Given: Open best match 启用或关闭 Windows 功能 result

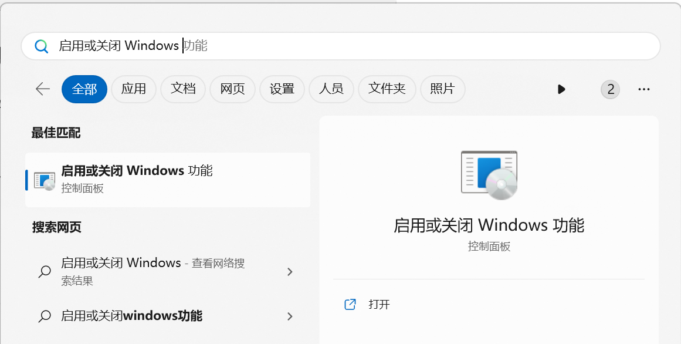Looking at the screenshot, I should click(168, 180).
